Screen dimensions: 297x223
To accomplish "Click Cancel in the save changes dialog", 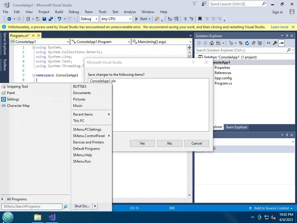I will click(197, 143).
